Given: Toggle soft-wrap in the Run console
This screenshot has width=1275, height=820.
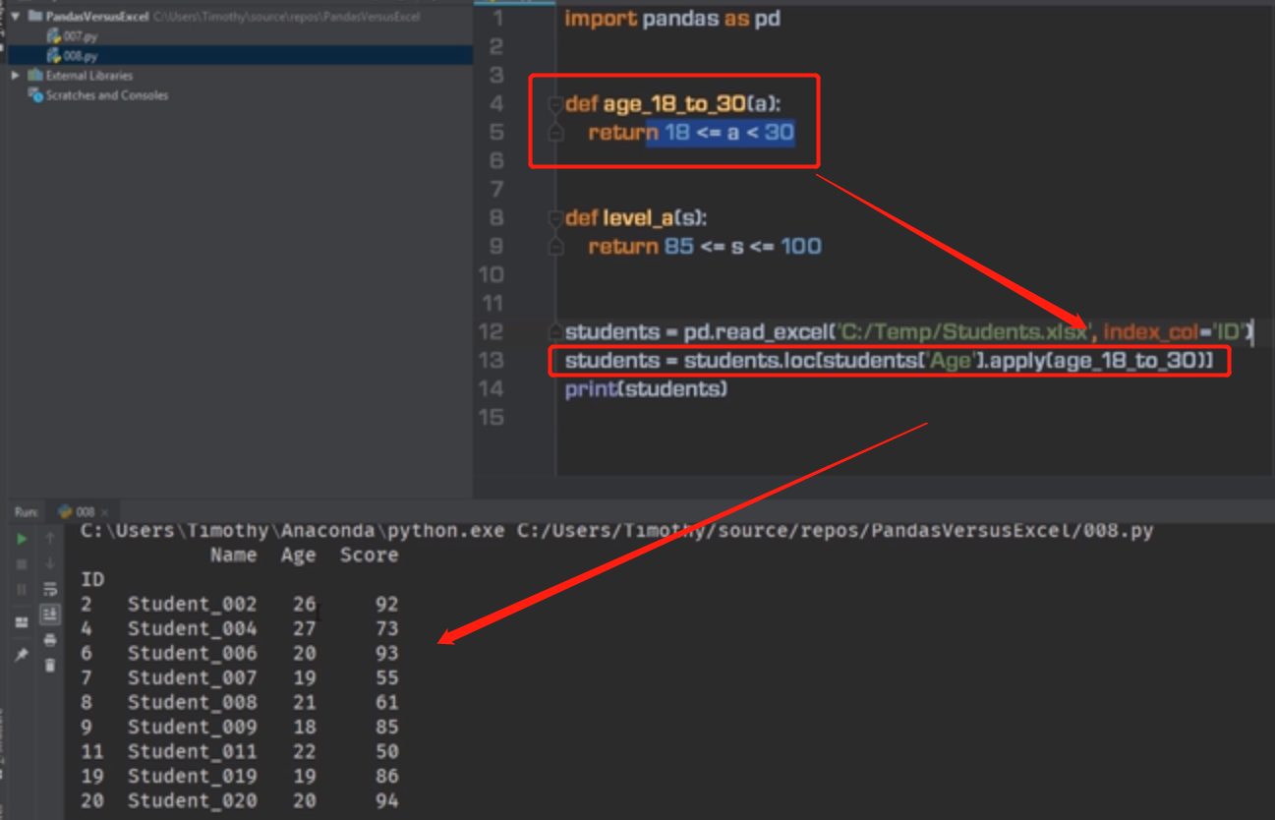Looking at the screenshot, I should (x=50, y=590).
